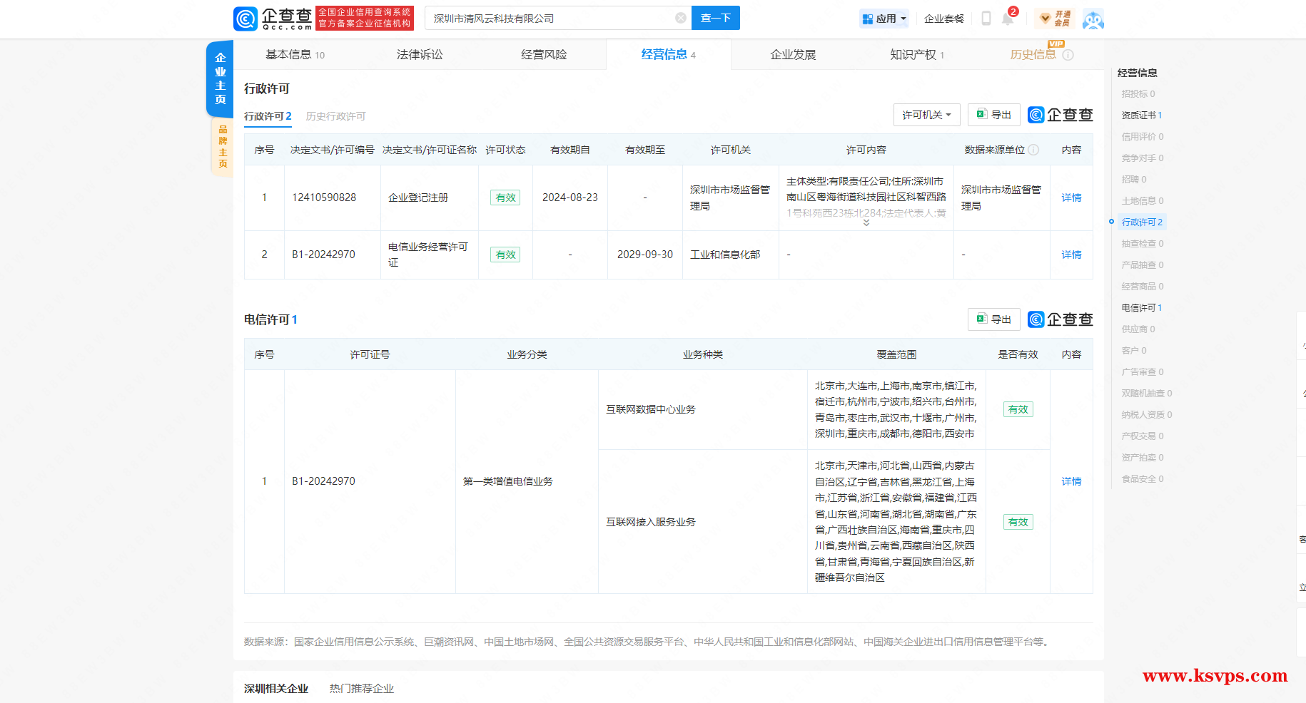
Task: Jump to 供应商 in right sidebar
Action: (x=1138, y=329)
